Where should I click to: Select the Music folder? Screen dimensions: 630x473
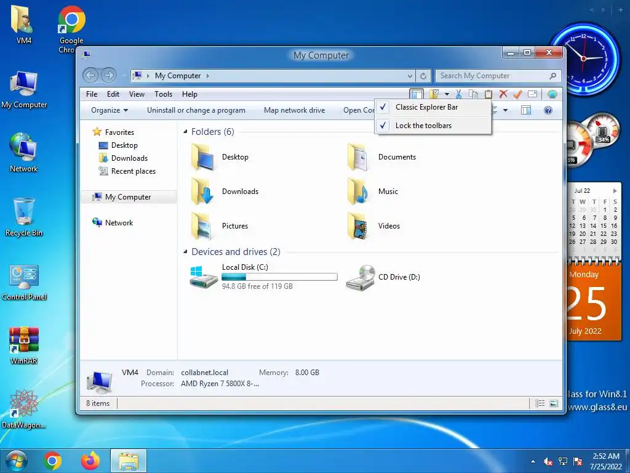pos(373,192)
